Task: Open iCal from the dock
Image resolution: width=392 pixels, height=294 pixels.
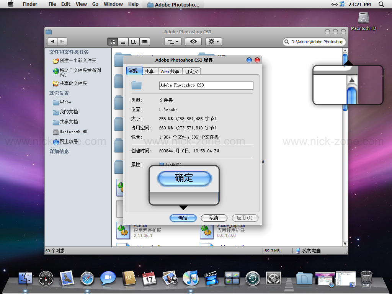Action: pyautogui.click(x=149, y=279)
